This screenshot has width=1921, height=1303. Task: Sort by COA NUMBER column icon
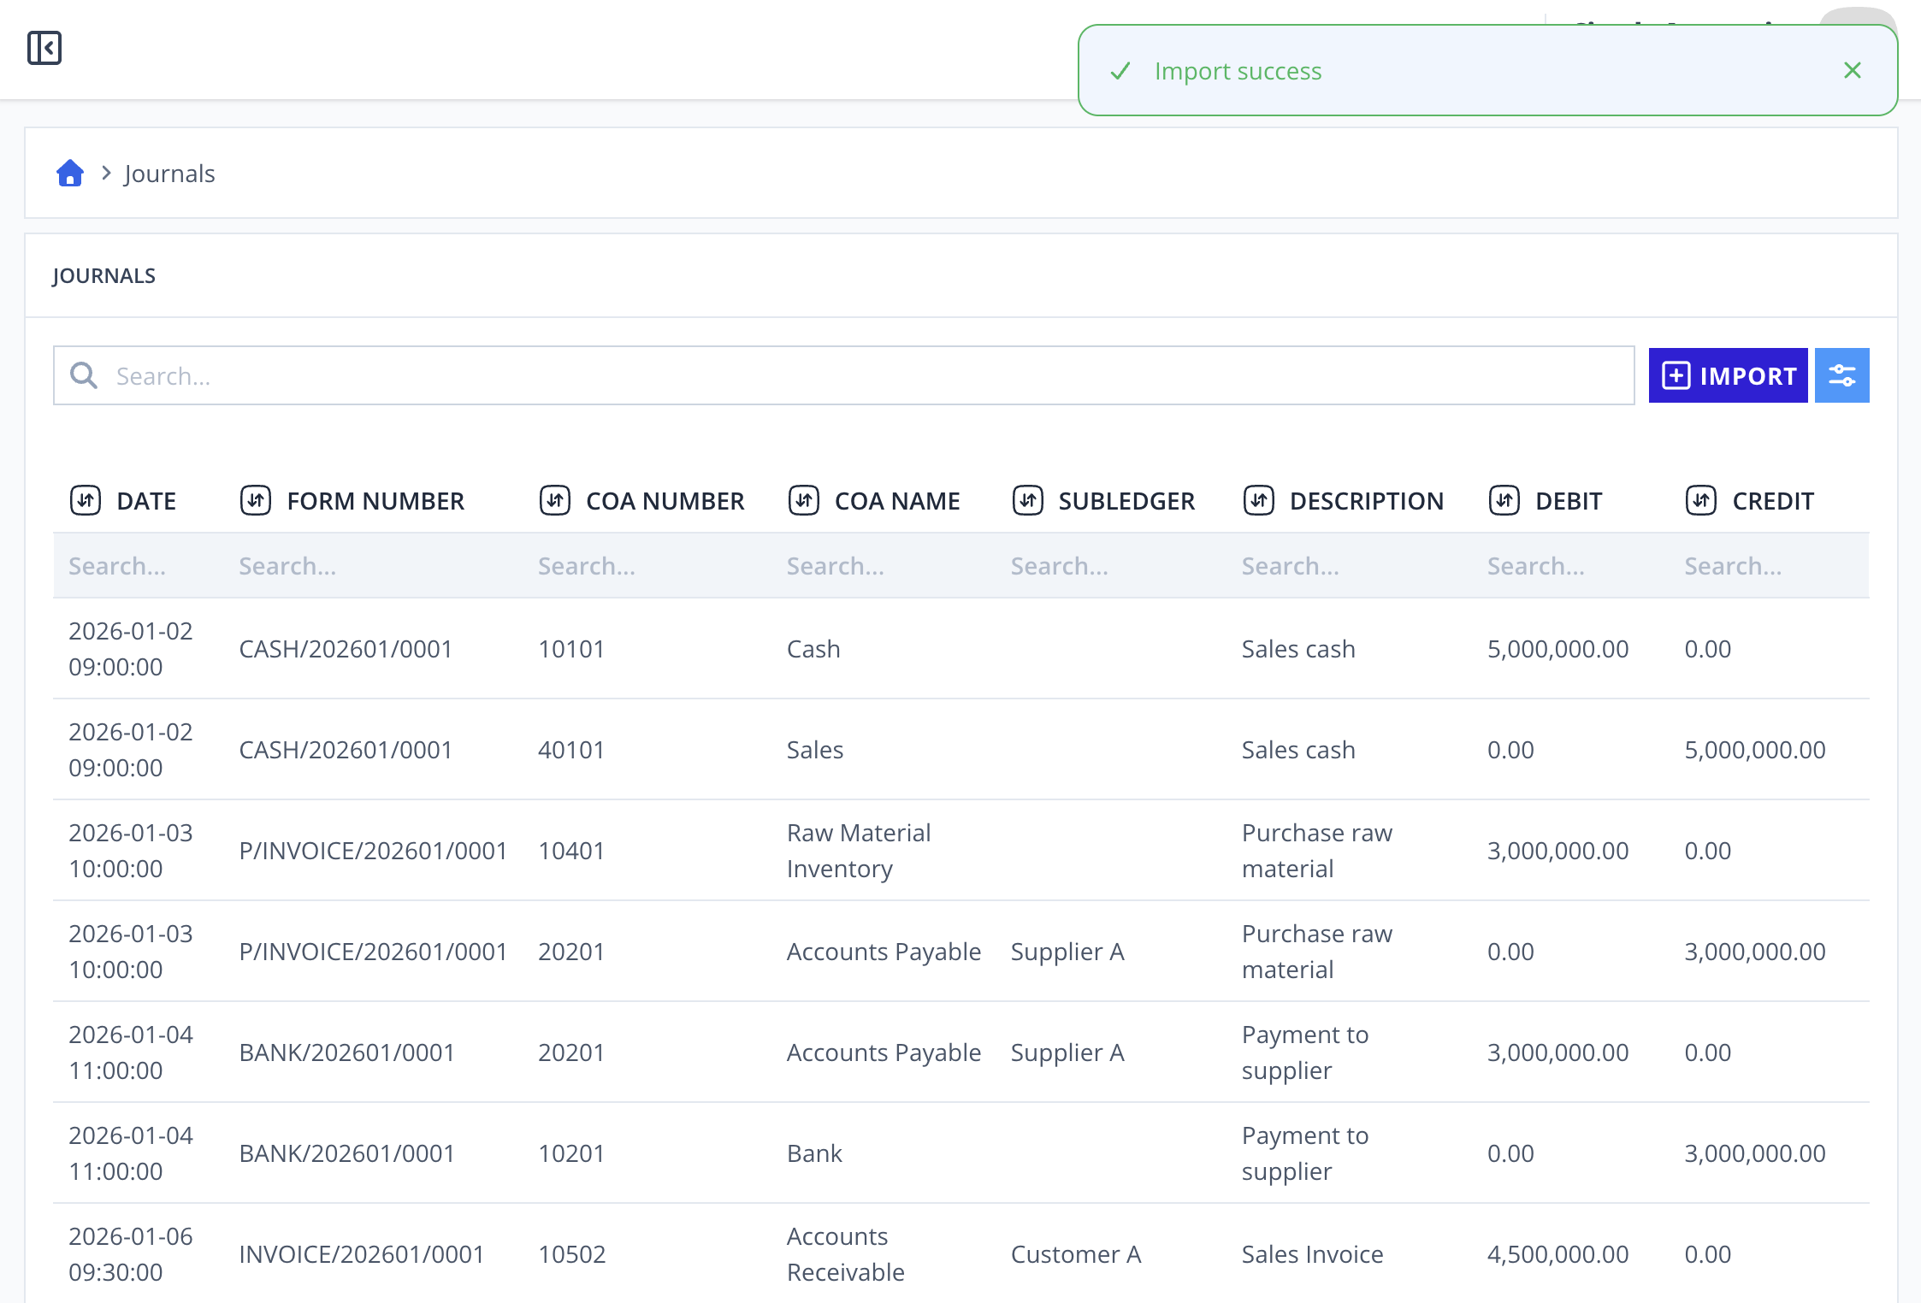point(555,500)
